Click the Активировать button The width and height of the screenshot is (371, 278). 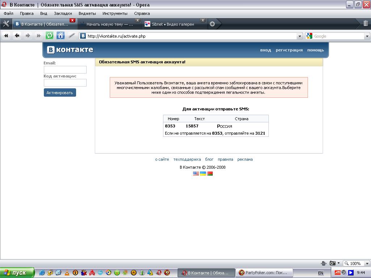pyautogui.click(x=60, y=93)
